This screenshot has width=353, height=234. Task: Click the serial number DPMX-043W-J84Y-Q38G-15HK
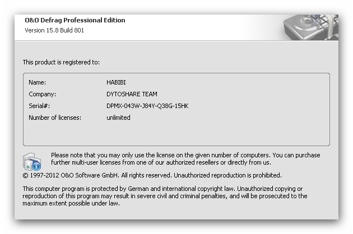[x=147, y=106]
